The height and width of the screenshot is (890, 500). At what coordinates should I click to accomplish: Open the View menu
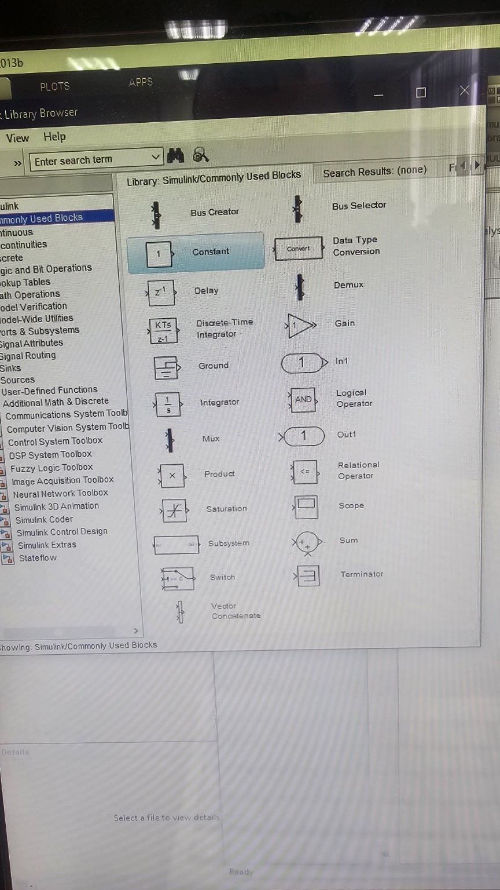17,138
